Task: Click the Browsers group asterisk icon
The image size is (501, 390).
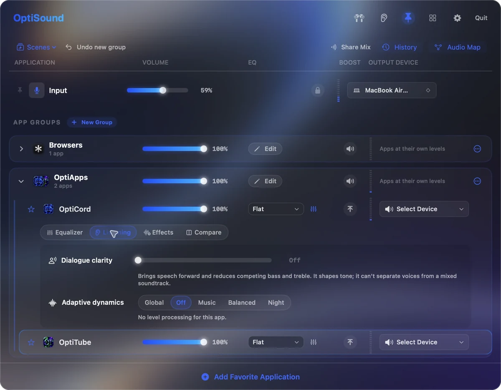Action: [x=38, y=149]
